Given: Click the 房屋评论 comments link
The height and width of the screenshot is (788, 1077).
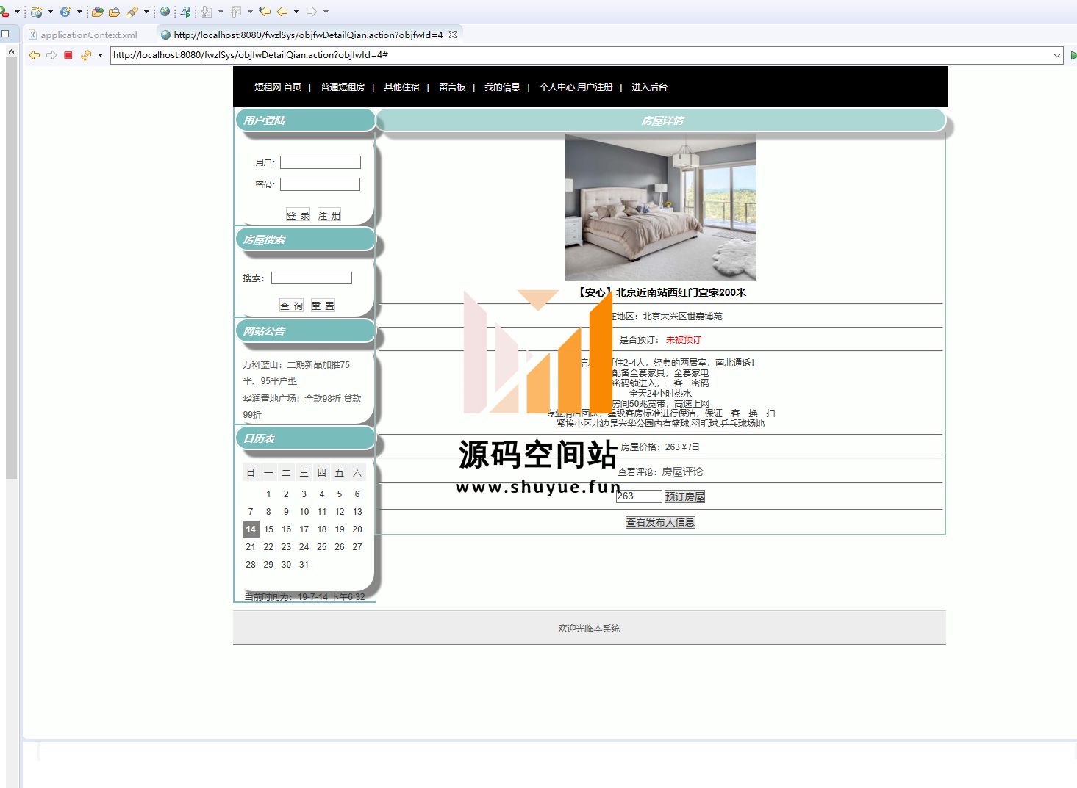Looking at the screenshot, I should [682, 471].
